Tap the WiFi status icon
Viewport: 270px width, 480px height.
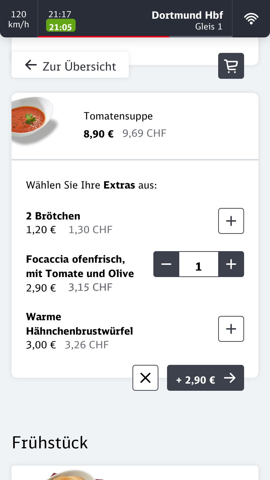click(251, 19)
